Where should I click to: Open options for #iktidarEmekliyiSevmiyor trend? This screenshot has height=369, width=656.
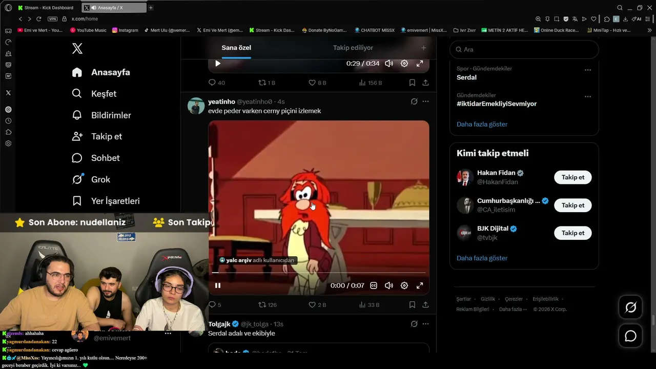[x=588, y=96]
